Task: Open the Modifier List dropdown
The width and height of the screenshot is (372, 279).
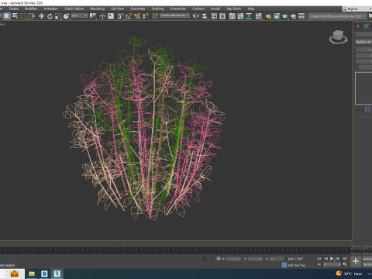Action: 363,42
